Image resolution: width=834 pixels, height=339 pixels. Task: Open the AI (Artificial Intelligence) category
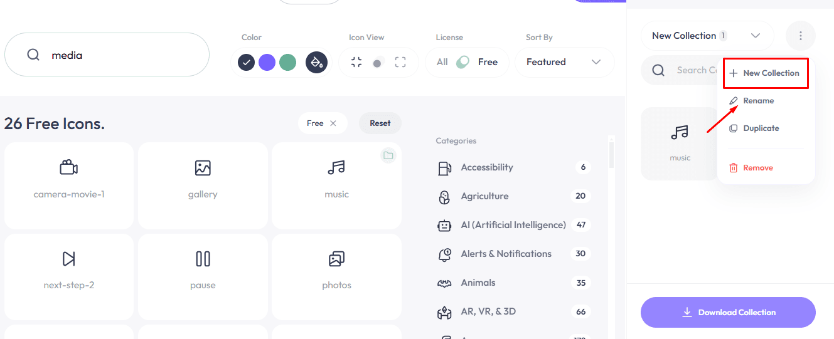pos(513,225)
